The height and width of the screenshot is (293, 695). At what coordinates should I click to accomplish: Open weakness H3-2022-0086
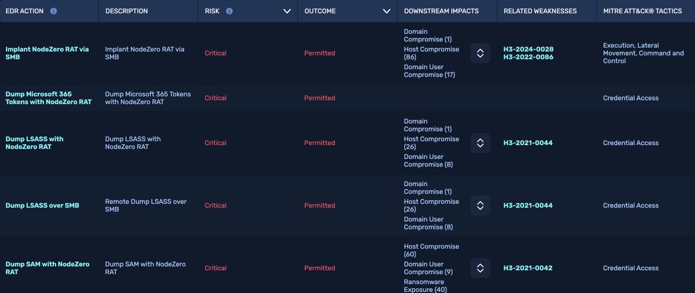(528, 57)
